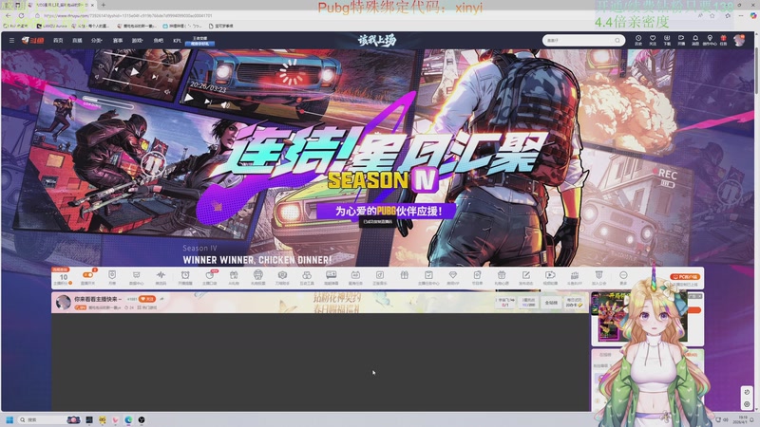
Task: Open the hamburger menu in Douyu navbar
Action: pyautogui.click(x=11, y=41)
